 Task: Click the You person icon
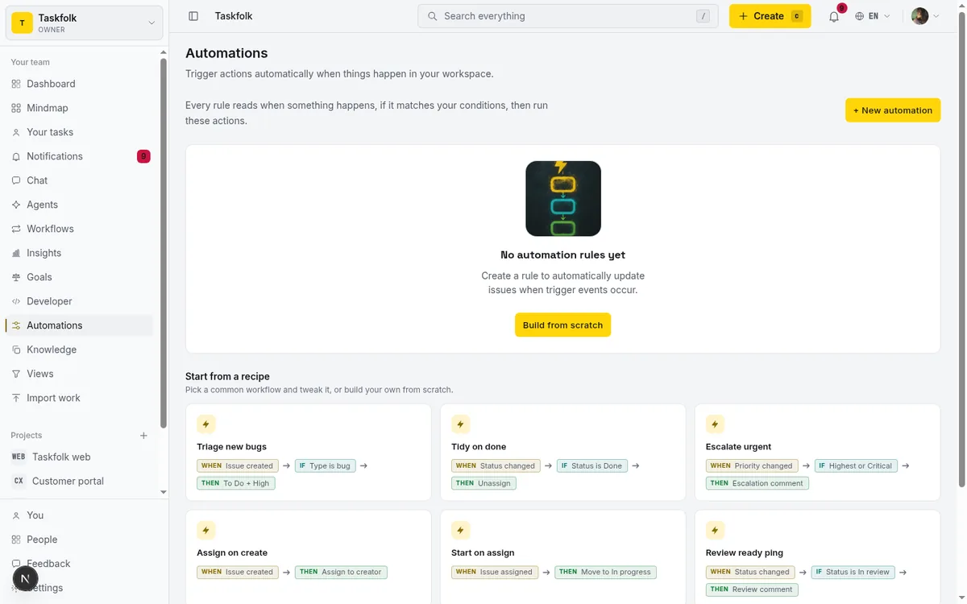[x=16, y=515]
